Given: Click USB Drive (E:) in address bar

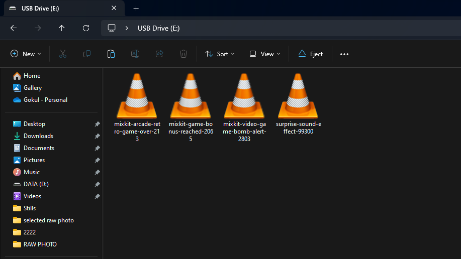Looking at the screenshot, I should [158, 28].
